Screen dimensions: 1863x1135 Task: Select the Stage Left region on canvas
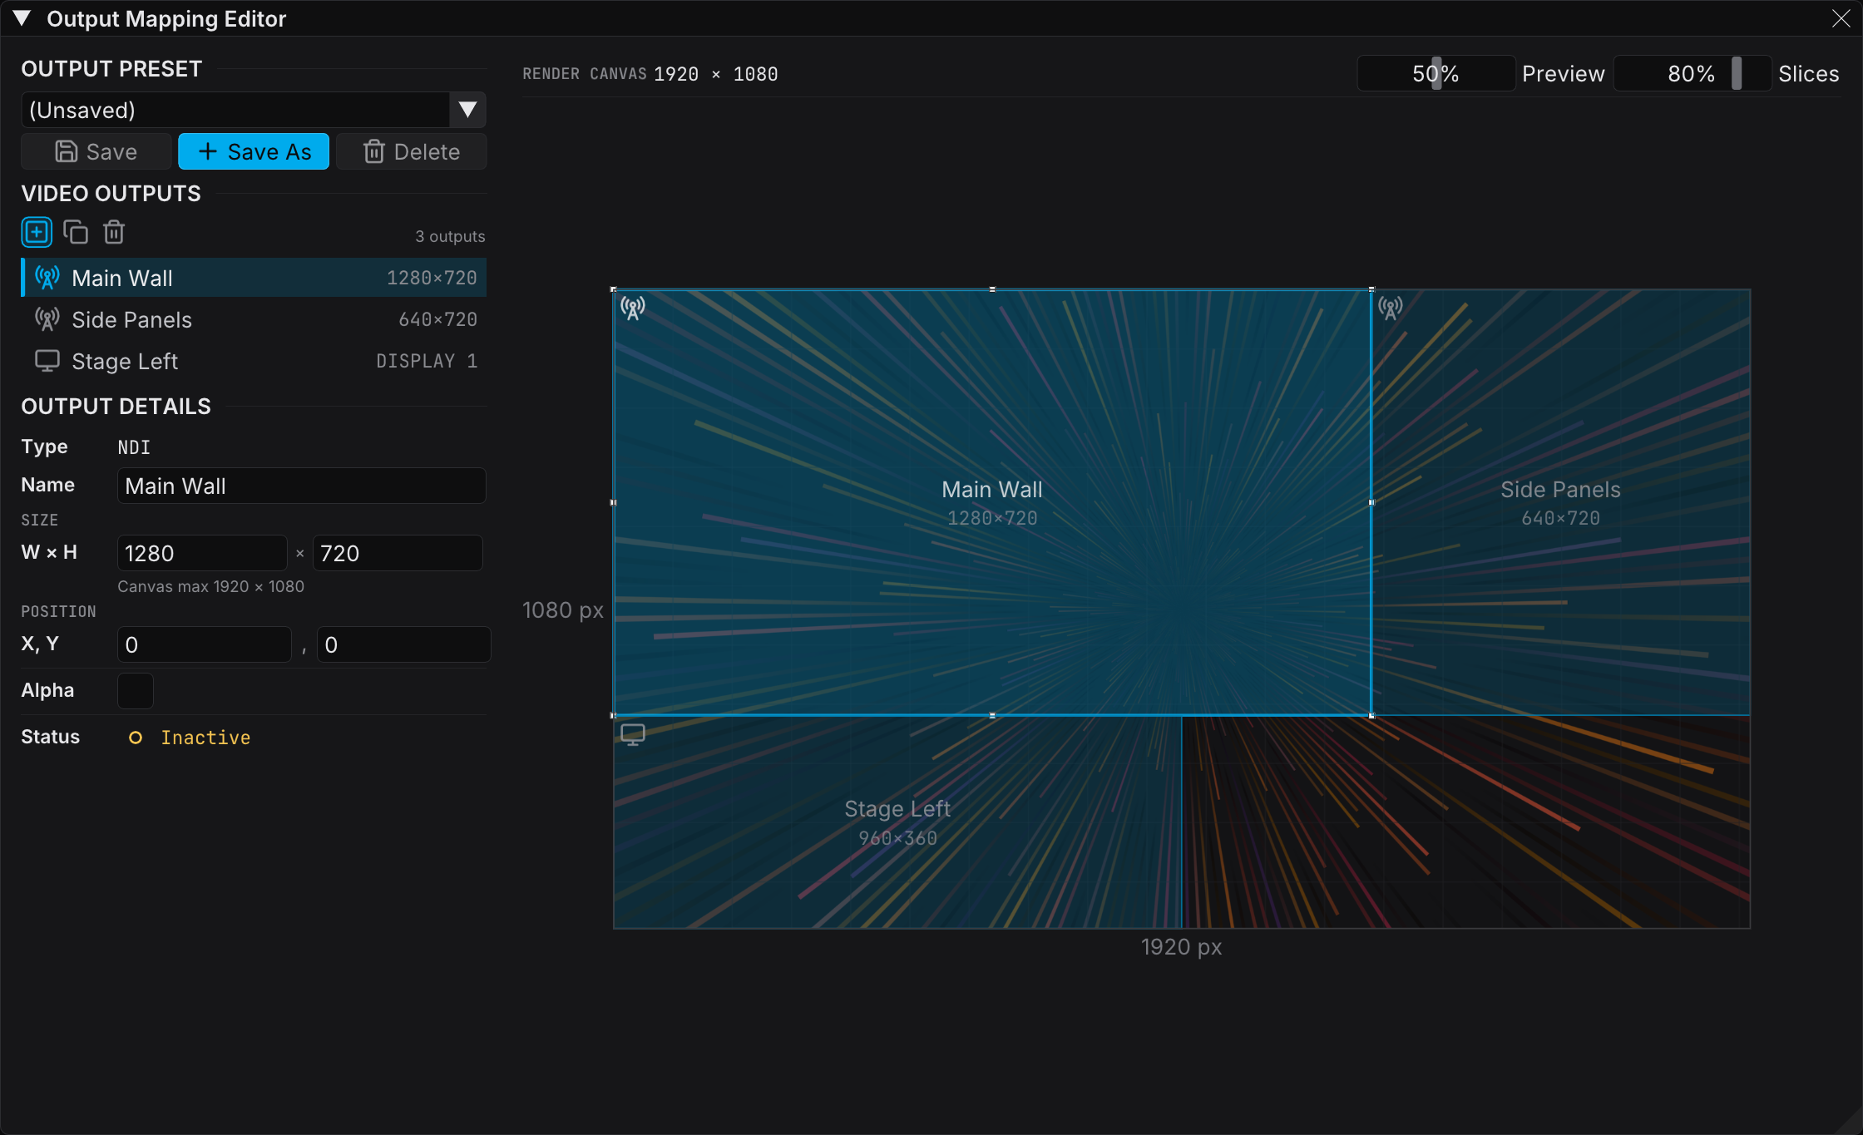(897, 822)
